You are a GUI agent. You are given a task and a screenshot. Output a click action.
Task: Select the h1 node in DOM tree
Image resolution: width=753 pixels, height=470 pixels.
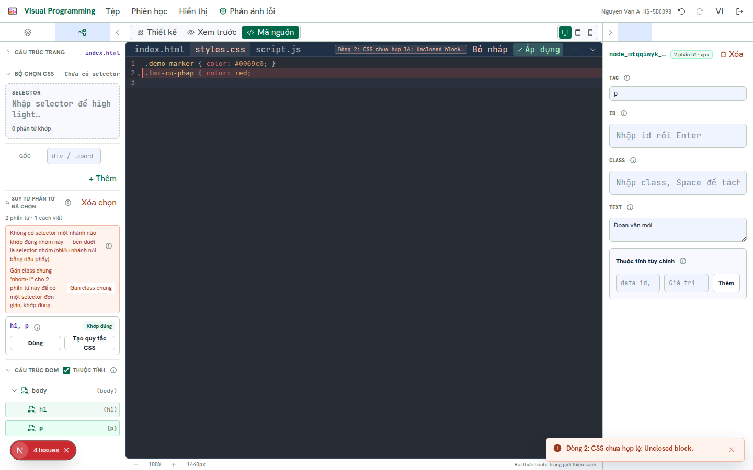62,409
